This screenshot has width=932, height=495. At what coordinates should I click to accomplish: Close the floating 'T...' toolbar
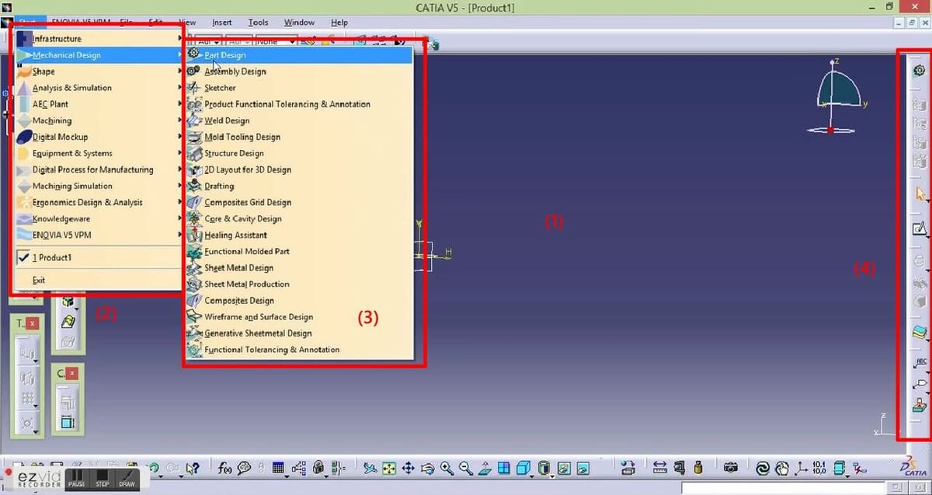(x=33, y=322)
